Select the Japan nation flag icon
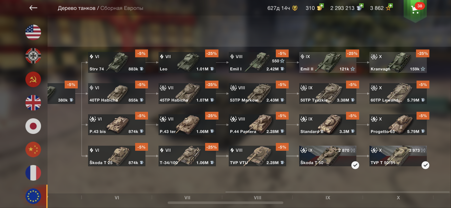This screenshot has width=451, height=208. [33, 126]
